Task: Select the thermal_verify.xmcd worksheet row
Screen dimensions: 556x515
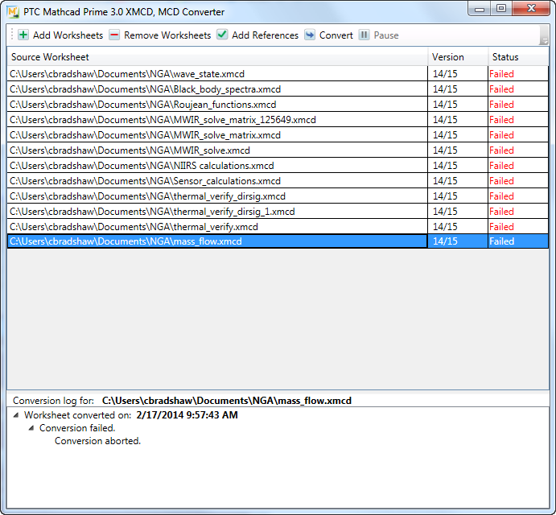Action: point(278,226)
